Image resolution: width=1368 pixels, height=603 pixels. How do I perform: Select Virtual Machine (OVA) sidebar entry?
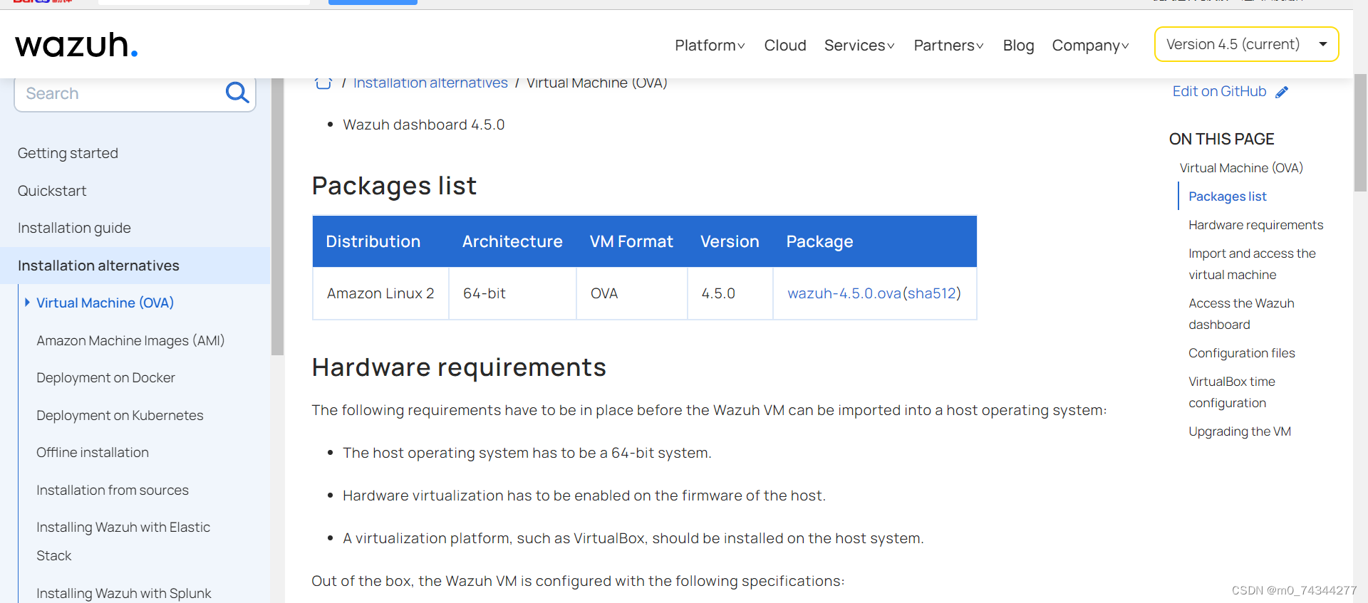click(x=105, y=303)
